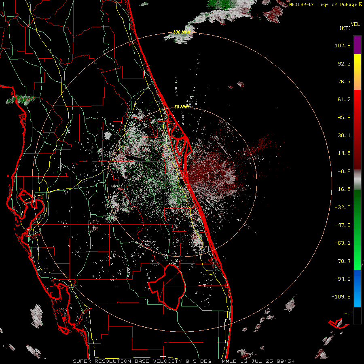
Task: Click the 45.6 legend value
Action: pos(344,117)
